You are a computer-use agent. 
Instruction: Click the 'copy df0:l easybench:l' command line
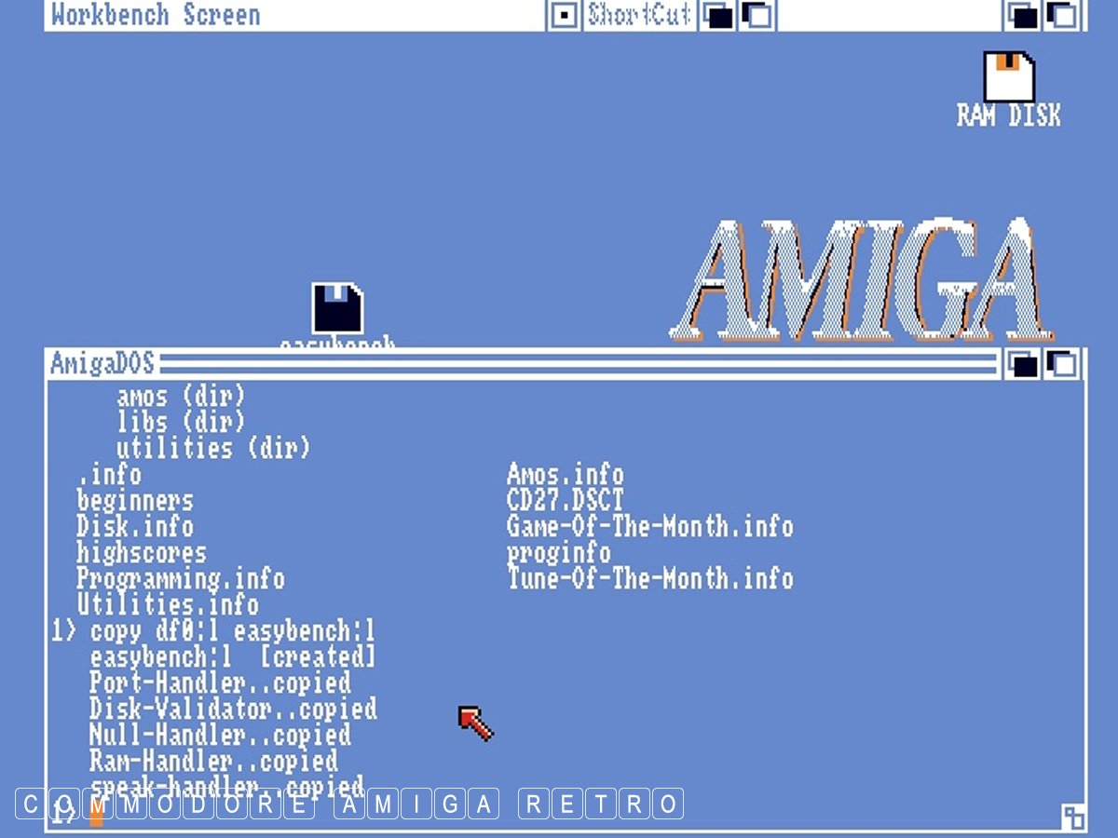point(232,631)
